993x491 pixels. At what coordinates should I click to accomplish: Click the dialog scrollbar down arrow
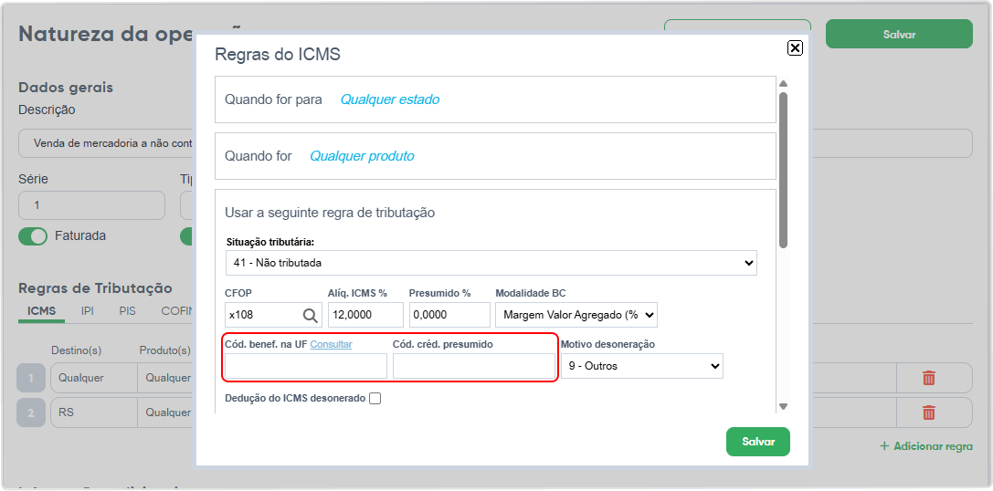(783, 406)
